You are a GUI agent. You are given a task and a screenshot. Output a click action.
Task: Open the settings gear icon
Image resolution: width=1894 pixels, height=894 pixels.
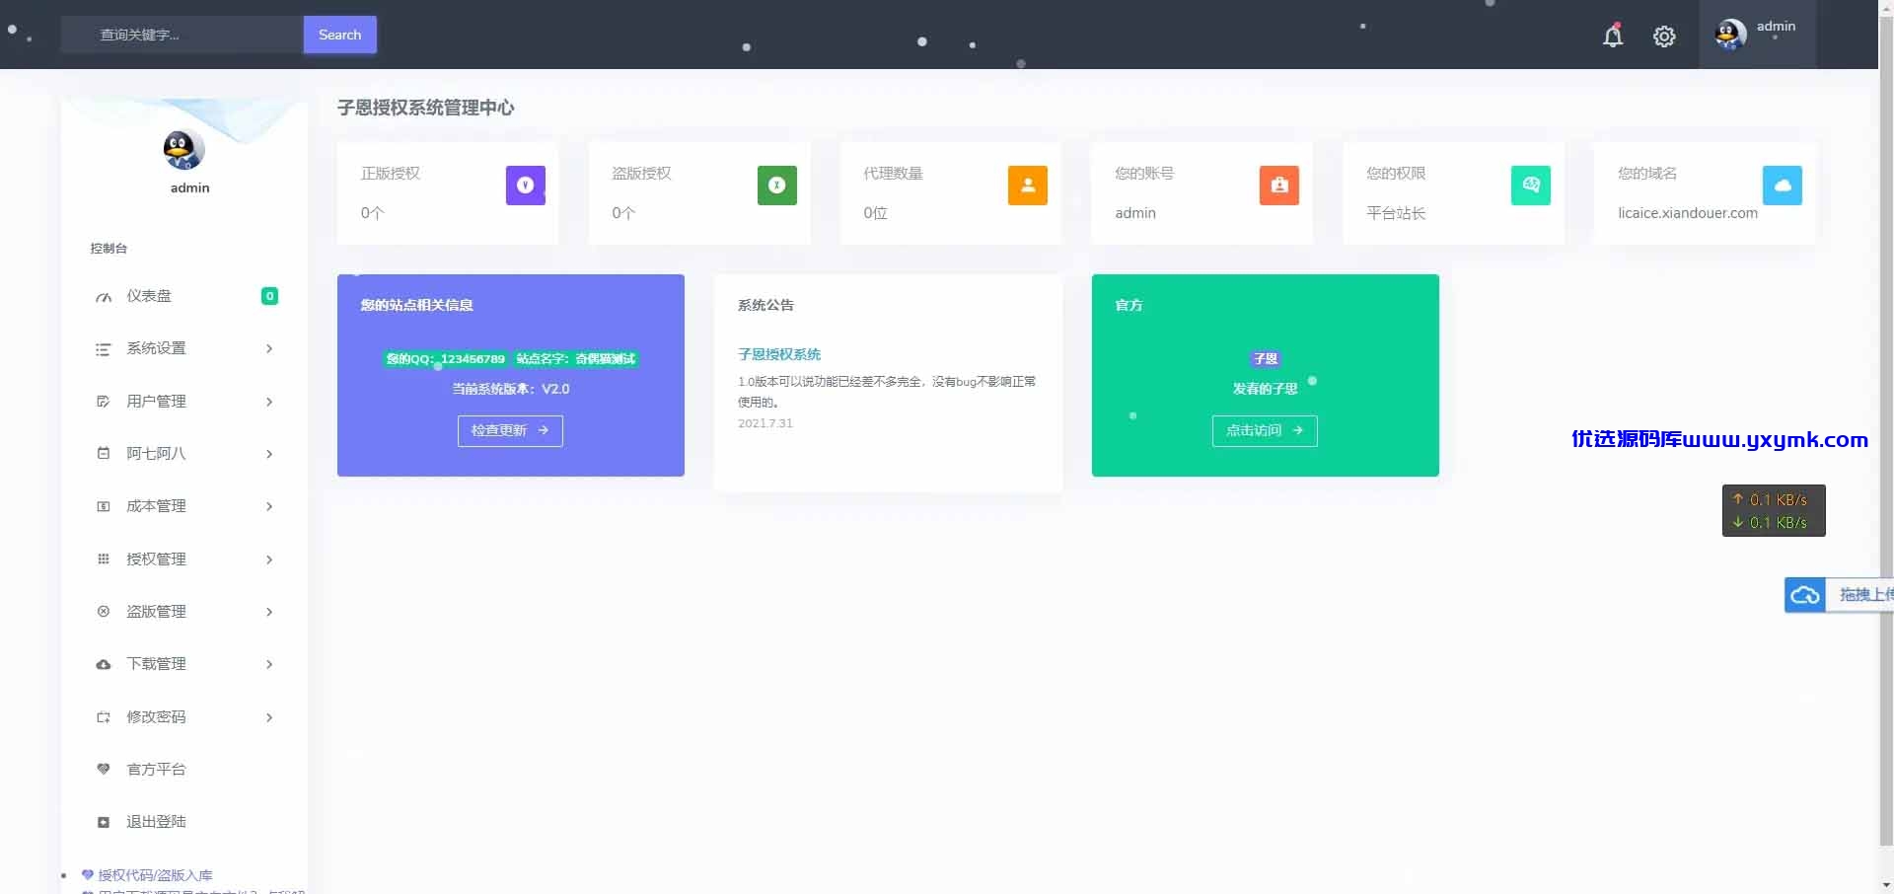tap(1664, 37)
